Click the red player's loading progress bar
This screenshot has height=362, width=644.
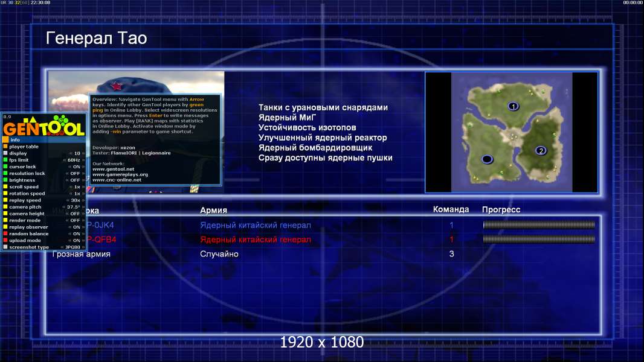(539, 239)
